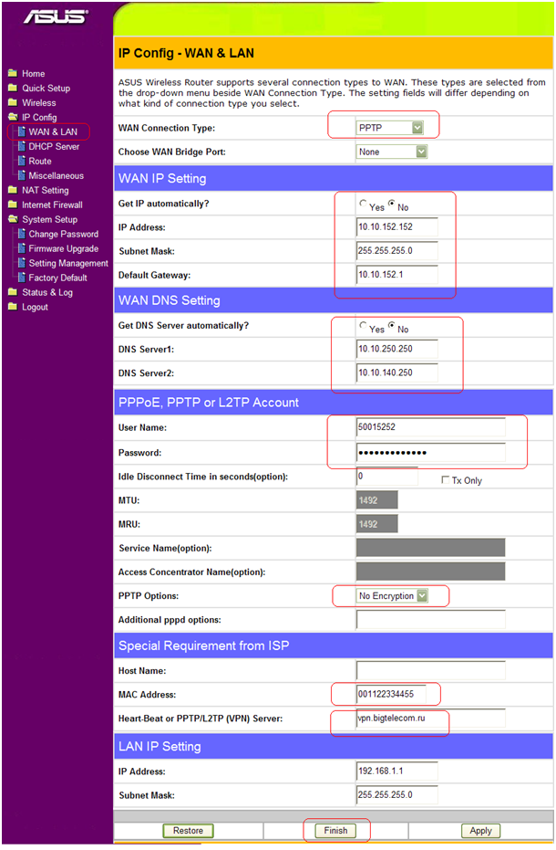Click the Finish button
556x850 pixels.
tap(335, 831)
